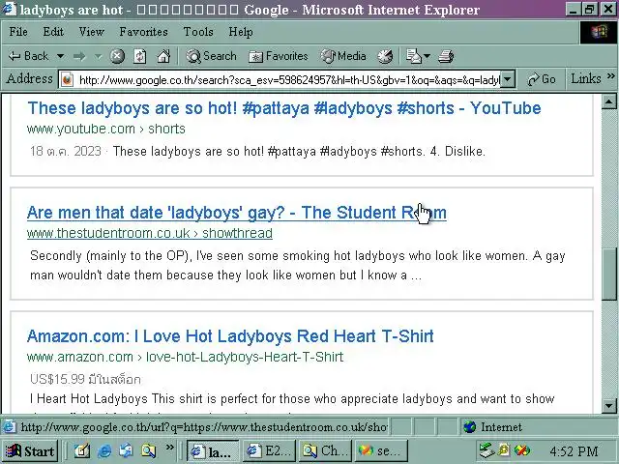The image size is (619, 464).
Task: Click the first Quick Launch notepad-style icon
Action: click(81, 451)
